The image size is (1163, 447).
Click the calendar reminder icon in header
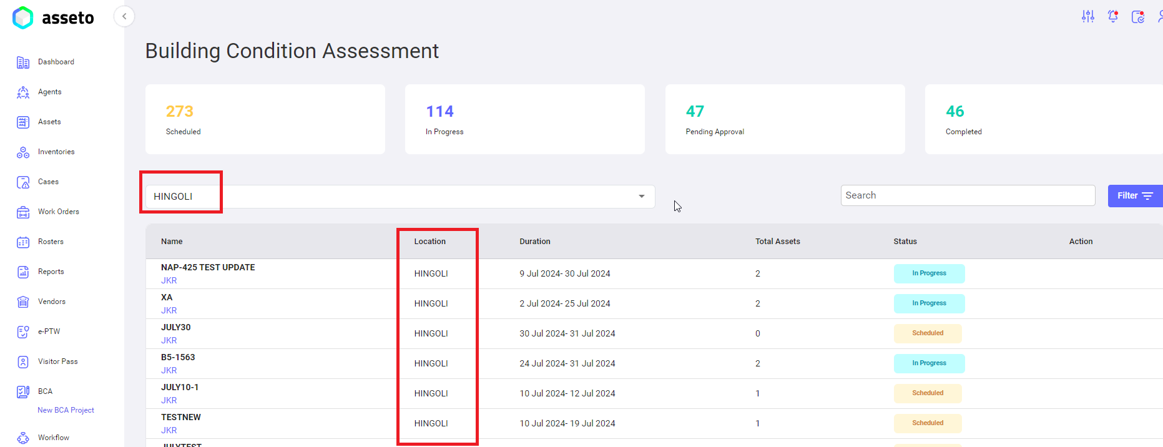(x=1138, y=17)
